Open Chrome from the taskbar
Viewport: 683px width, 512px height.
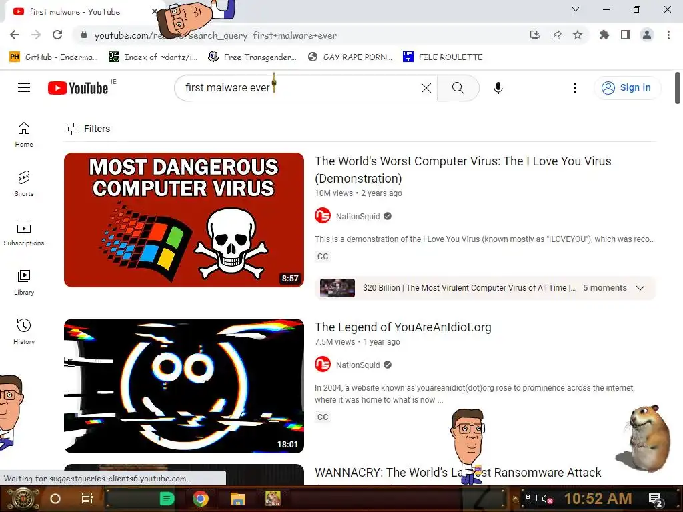pyautogui.click(x=201, y=499)
